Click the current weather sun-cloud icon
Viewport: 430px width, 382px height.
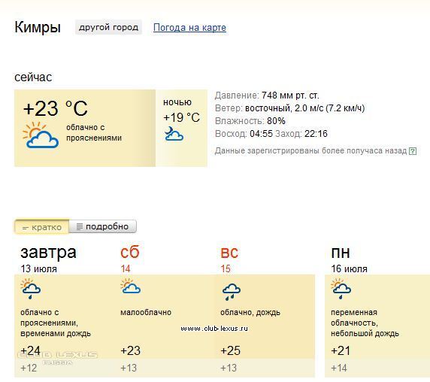[x=41, y=135]
